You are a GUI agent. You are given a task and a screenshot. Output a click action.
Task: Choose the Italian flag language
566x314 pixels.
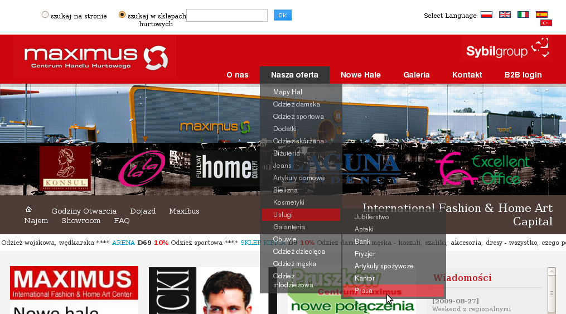[523, 15]
